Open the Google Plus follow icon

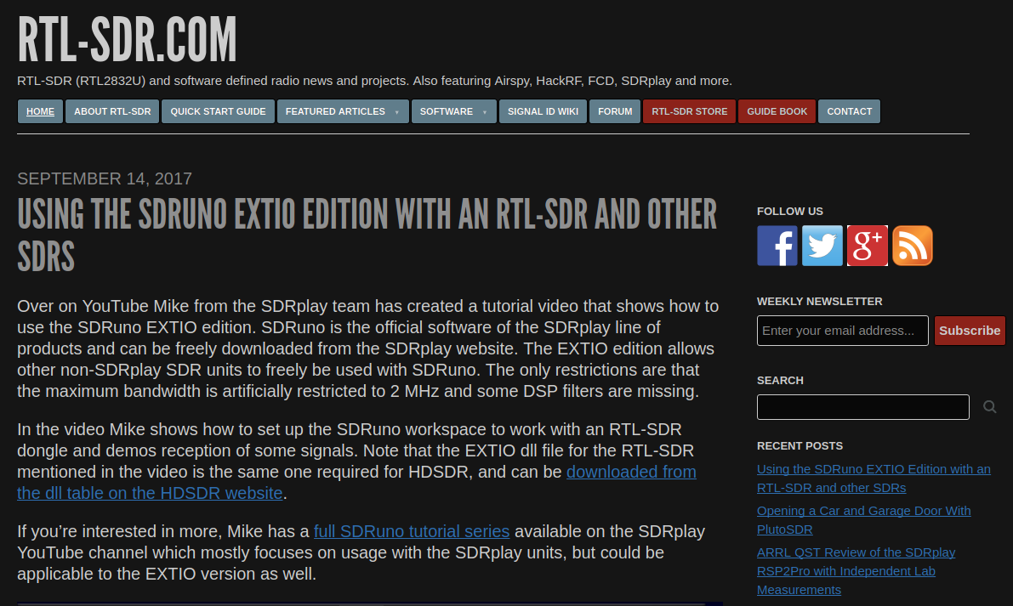pos(867,246)
